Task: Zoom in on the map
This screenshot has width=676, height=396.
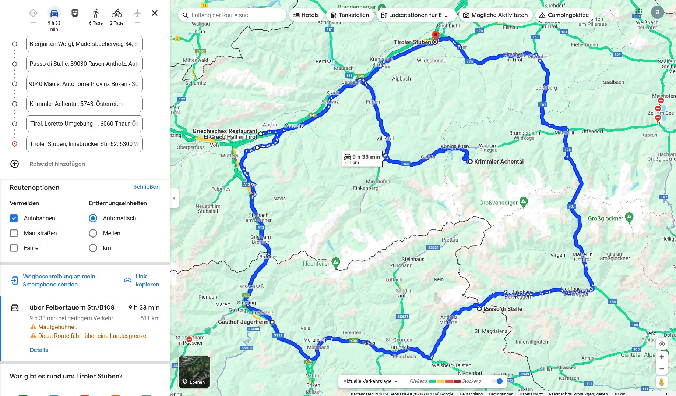Action: (x=662, y=357)
